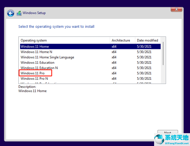Click x64 in the Windows 11 Education N row

click(x=114, y=68)
